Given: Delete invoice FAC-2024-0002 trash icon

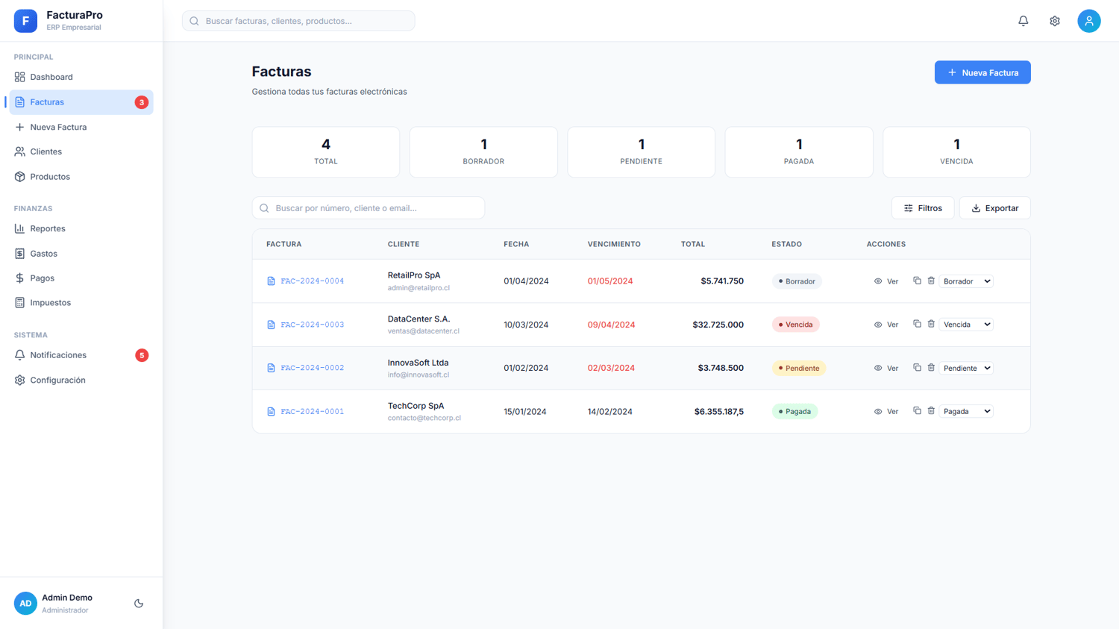Looking at the screenshot, I should point(931,367).
